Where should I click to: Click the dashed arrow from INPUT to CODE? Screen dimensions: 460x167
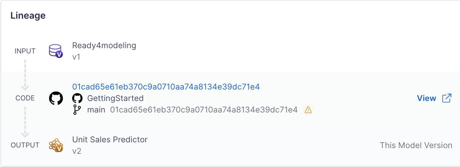25,75
